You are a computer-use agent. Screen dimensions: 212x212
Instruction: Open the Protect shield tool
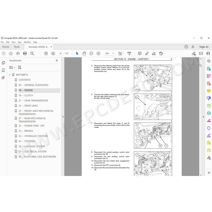[209, 128]
